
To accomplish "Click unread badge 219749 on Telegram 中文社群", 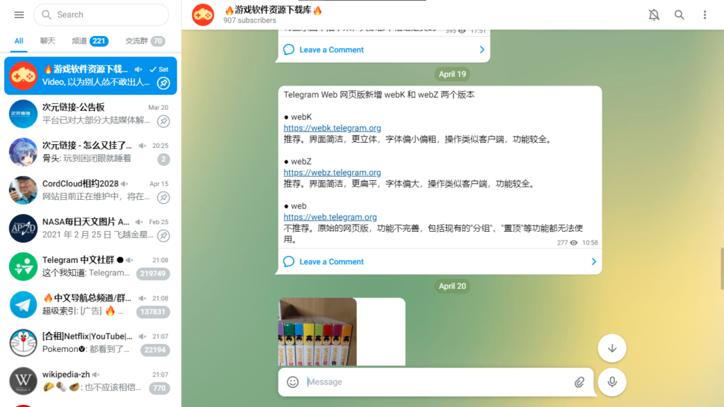I will 153,273.
